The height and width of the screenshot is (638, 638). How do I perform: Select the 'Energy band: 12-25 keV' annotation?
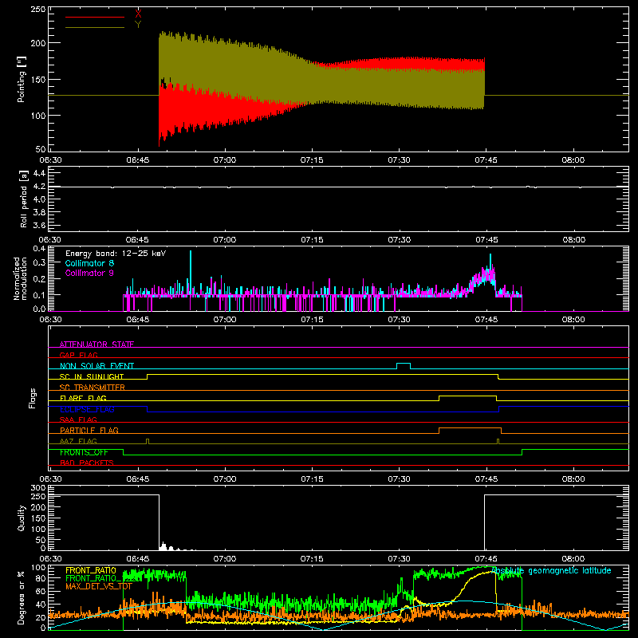tap(116, 254)
